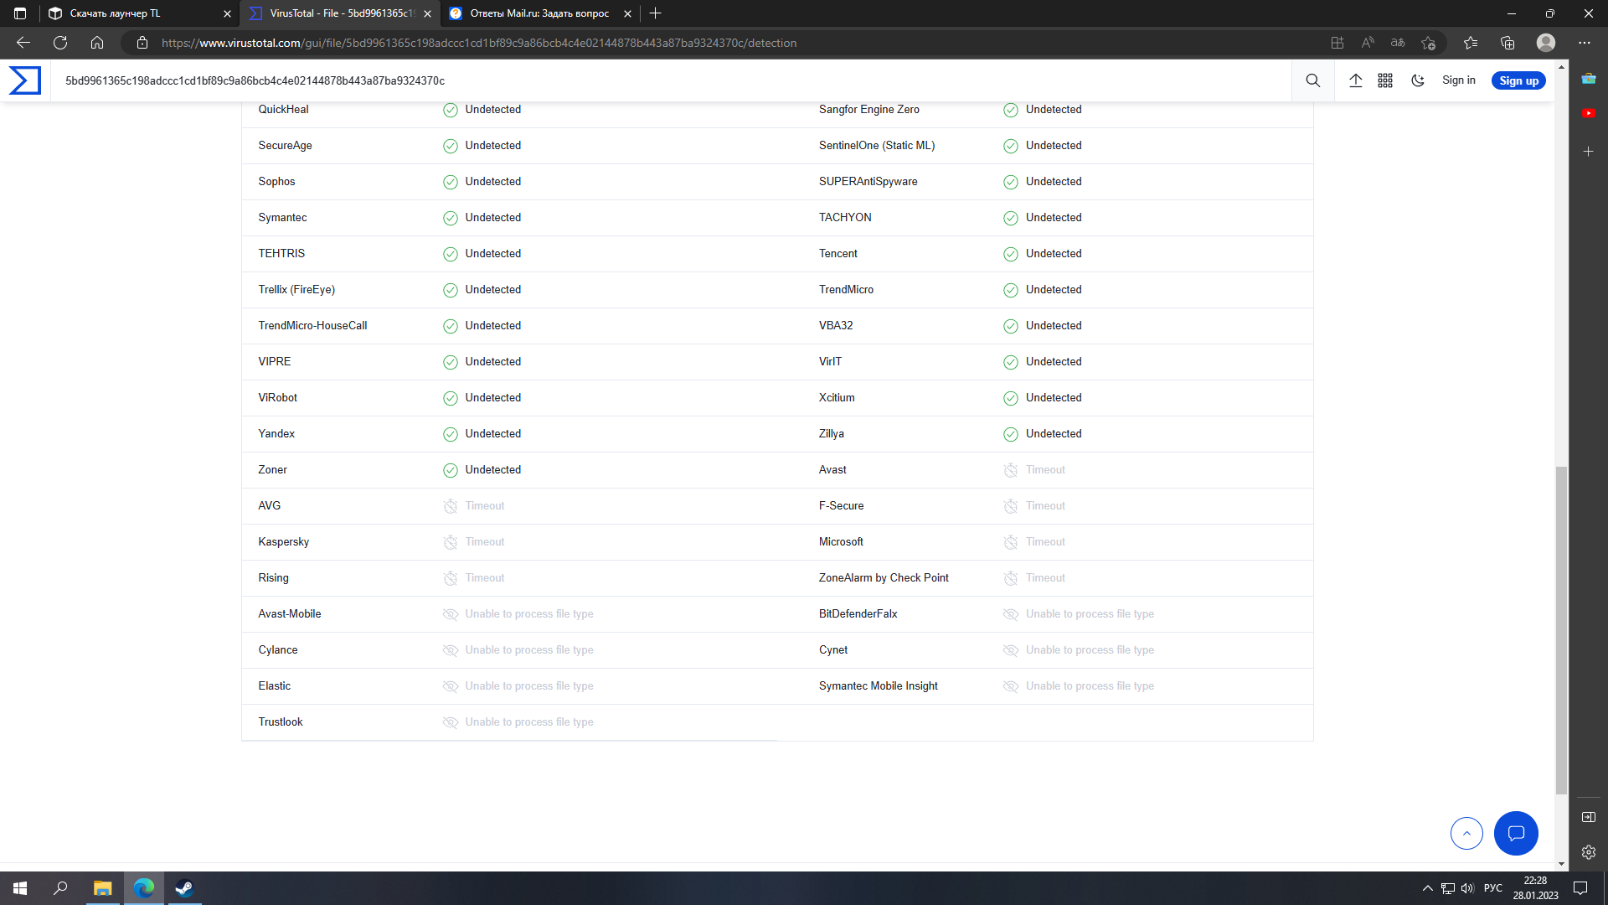This screenshot has width=1608, height=905.
Task: Open the VirusTotal search icon
Action: coord(1313,80)
